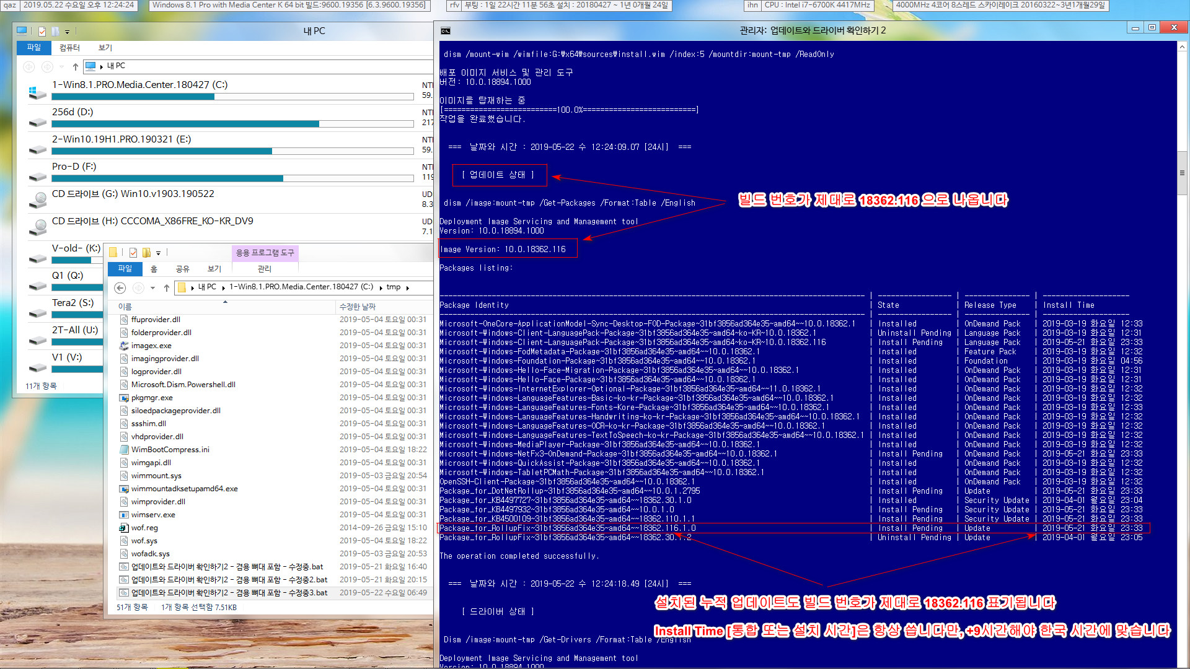The width and height of the screenshot is (1190, 669).
Task: Click the cmd window system icon
Action: pyautogui.click(x=445, y=30)
